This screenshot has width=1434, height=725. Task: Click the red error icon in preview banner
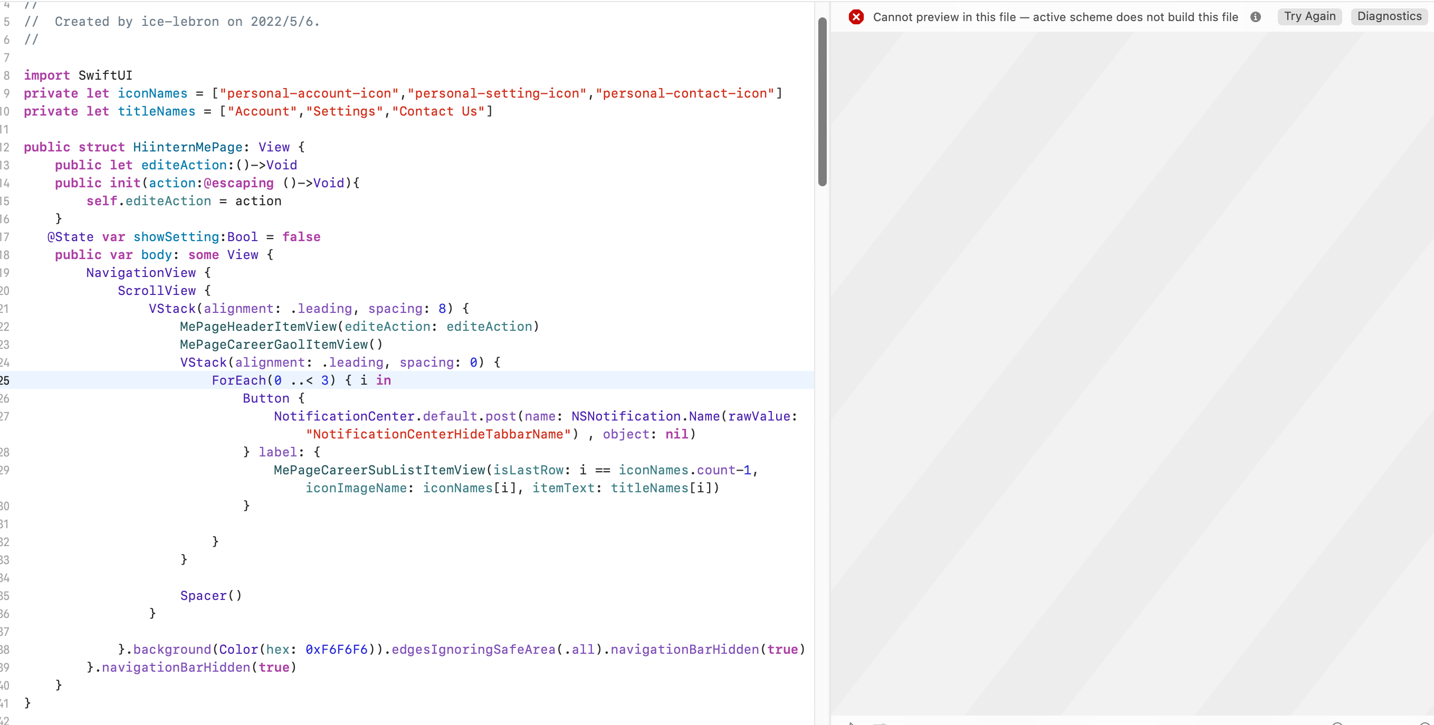pos(856,17)
